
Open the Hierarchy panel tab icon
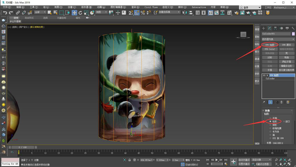[275, 28]
